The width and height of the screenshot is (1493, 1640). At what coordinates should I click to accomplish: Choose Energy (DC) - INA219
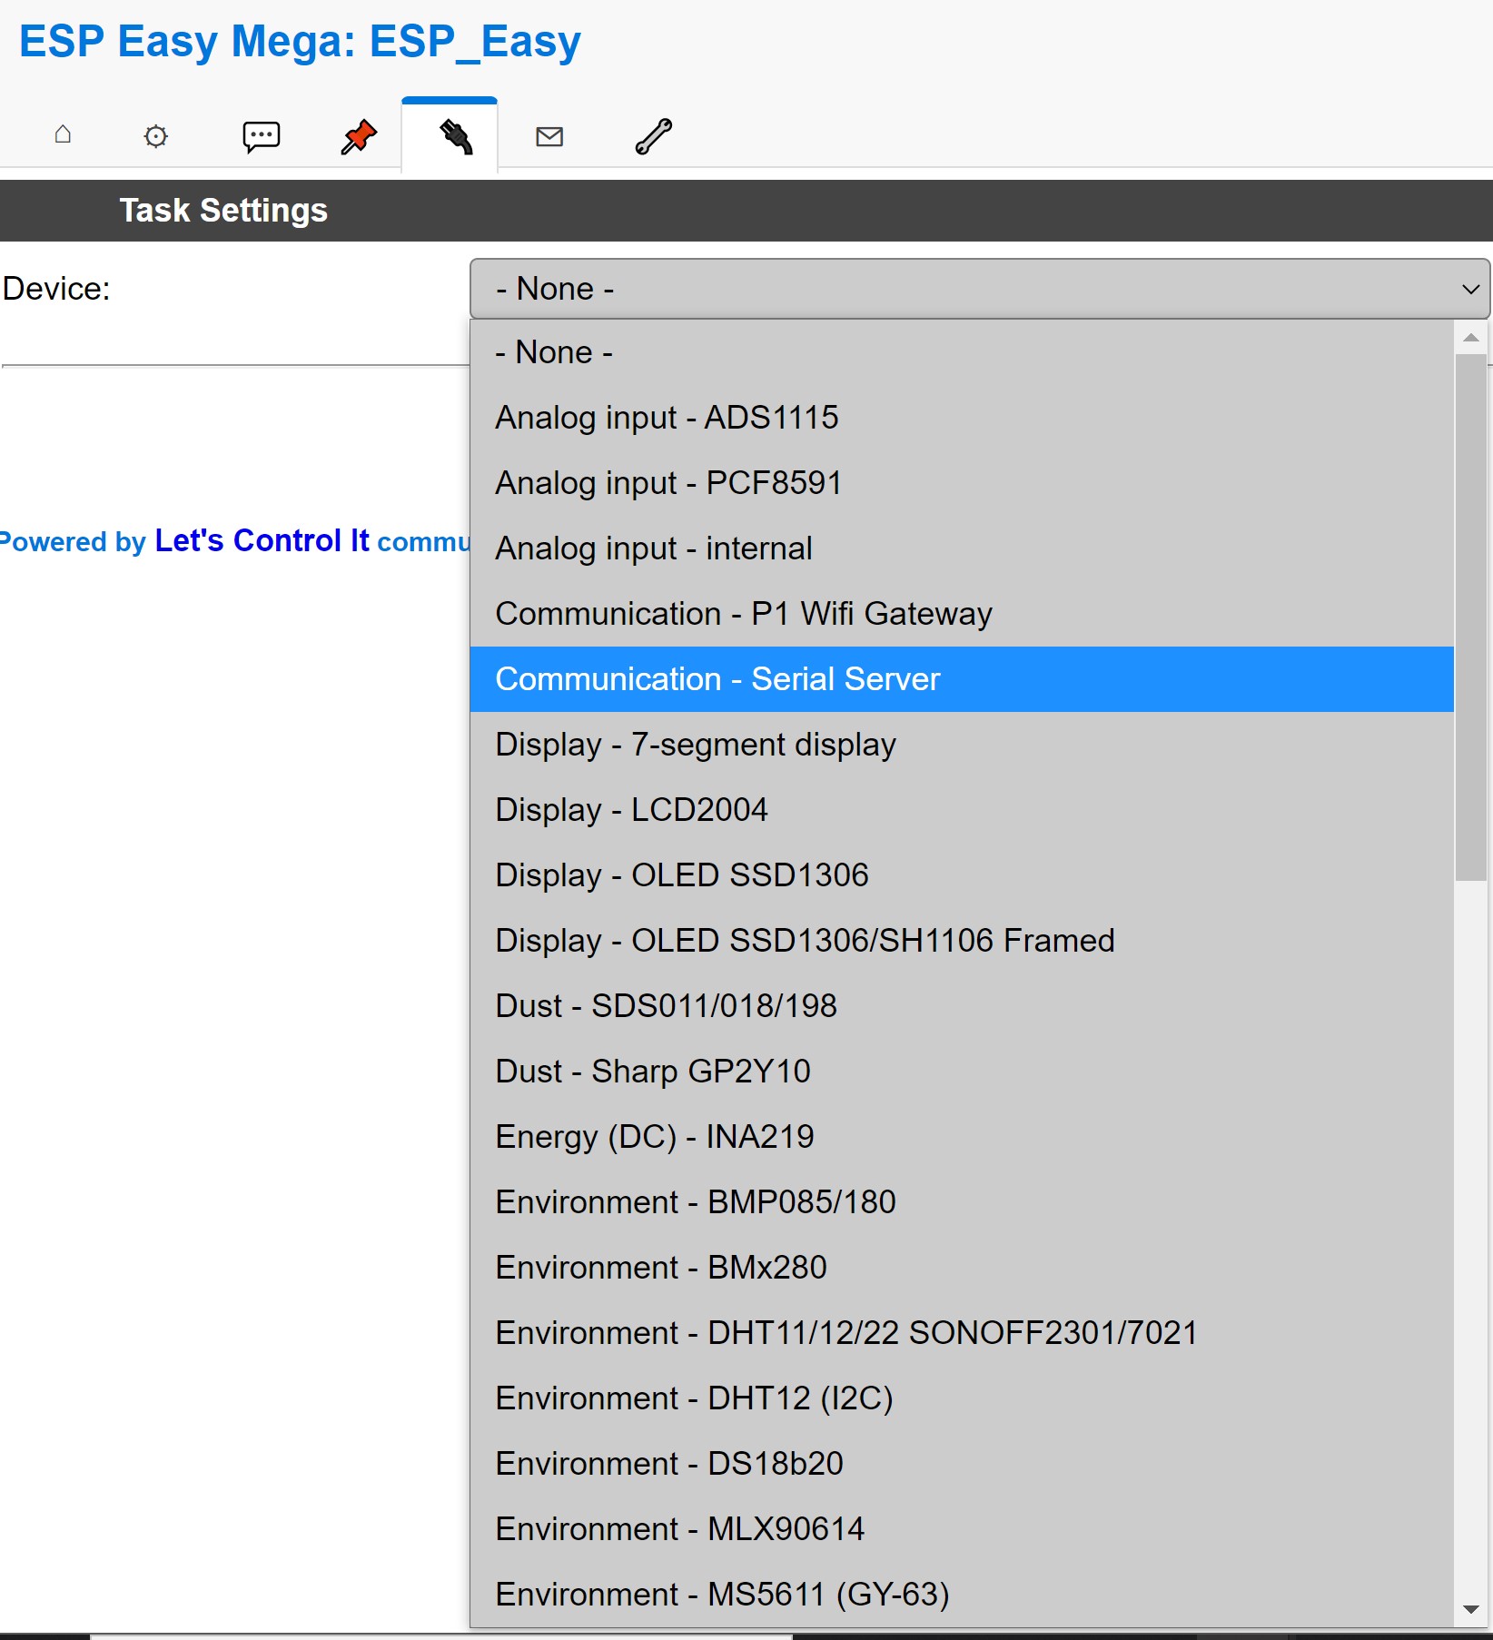point(962,1137)
